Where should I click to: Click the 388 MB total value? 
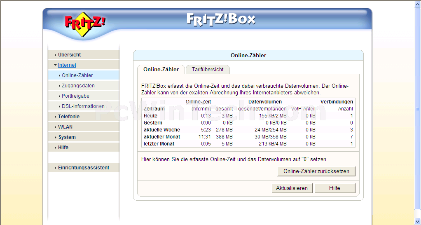click(x=224, y=137)
